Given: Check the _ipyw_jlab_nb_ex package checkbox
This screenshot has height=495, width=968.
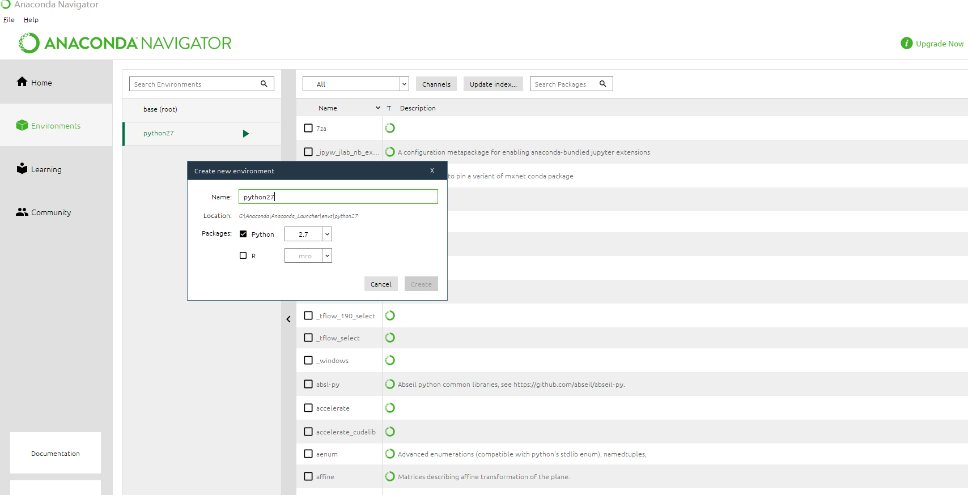Looking at the screenshot, I should tap(308, 152).
